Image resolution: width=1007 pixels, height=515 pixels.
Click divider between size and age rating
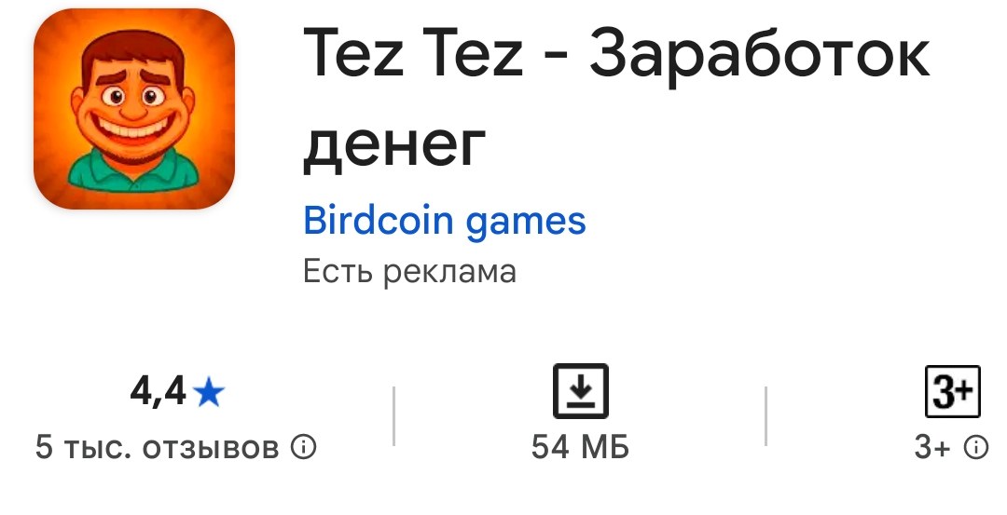click(x=766, y=415)
